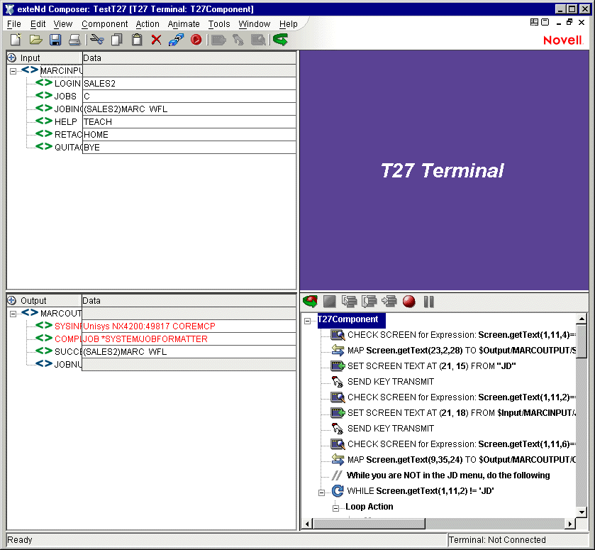Select the JOBNU output element

[x=67, y=365]
